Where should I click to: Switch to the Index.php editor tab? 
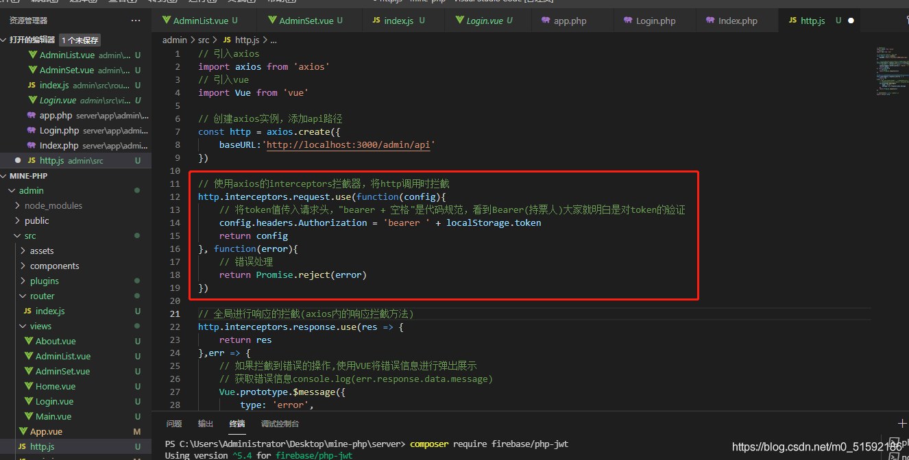click(x=737, y=21)
